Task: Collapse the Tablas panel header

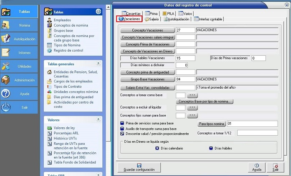Action: point(98,12)
